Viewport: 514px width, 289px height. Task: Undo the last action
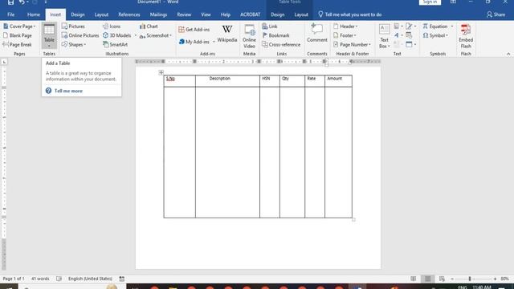22,2
